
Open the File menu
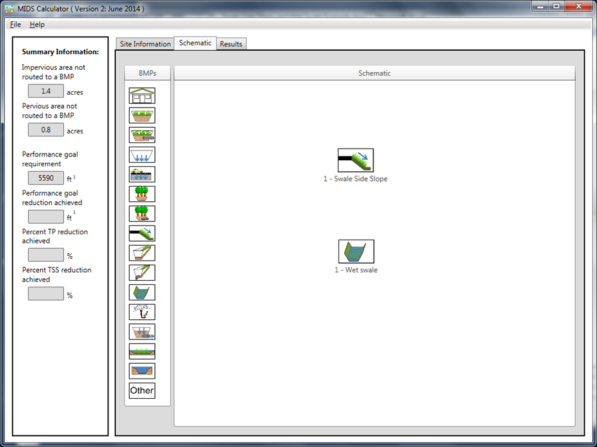(x=15, y=24)
